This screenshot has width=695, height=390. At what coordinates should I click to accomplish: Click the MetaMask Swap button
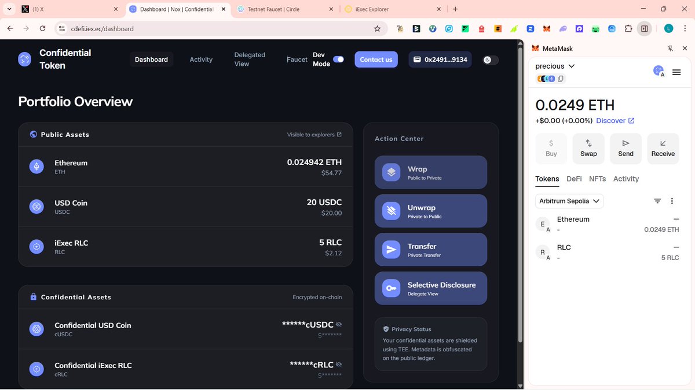588,148
